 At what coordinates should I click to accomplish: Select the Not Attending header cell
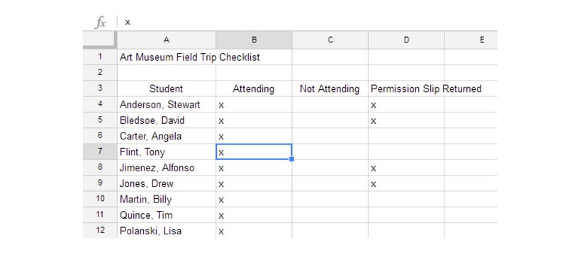pos(330,88)
